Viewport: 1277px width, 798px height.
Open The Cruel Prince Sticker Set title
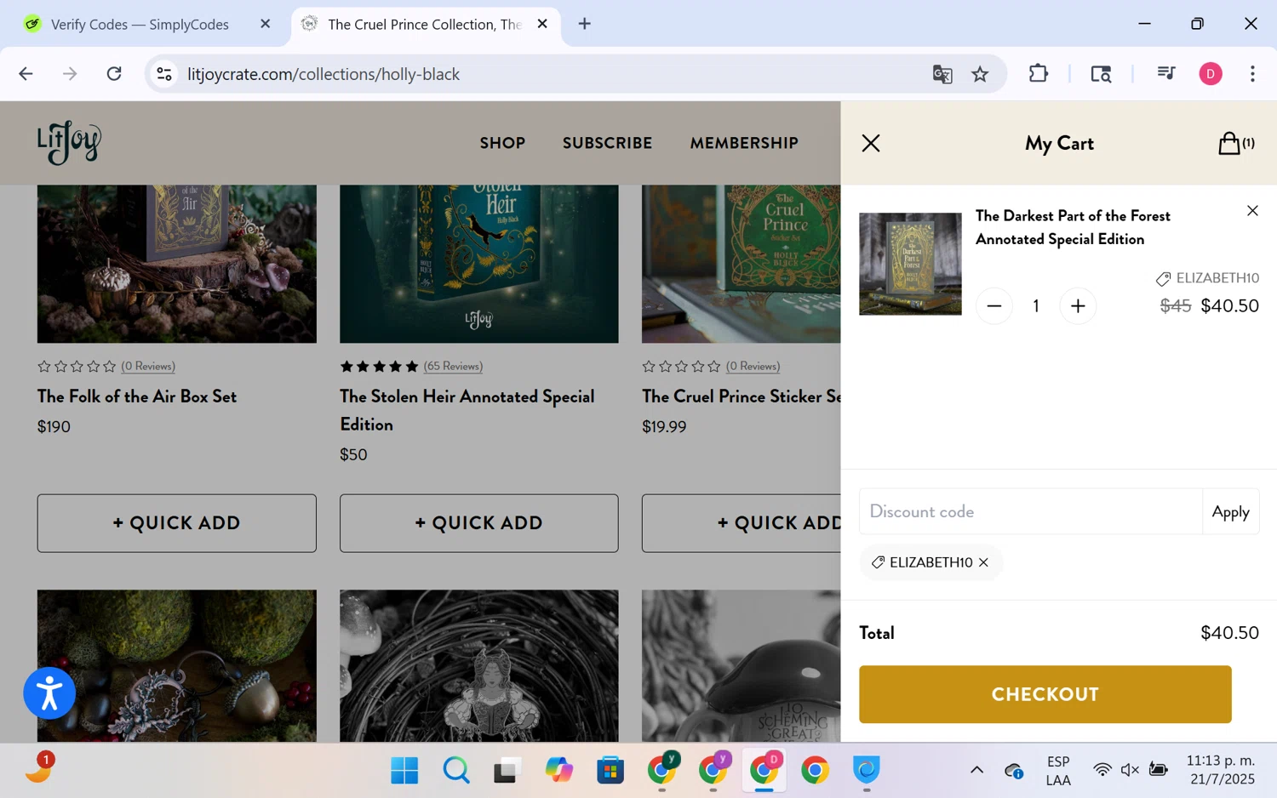click(x=741, y=396)
